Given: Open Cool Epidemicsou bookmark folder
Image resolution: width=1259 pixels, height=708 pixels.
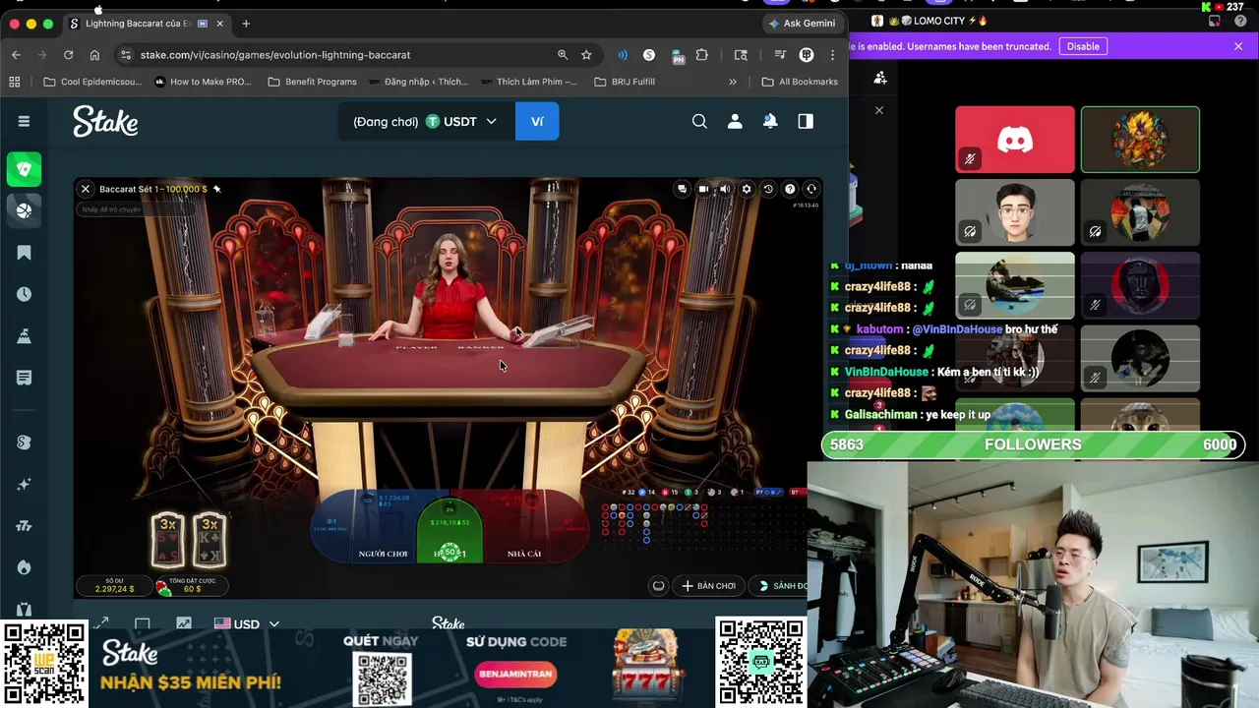Looking at the screenshot, I should click(x=93, y=82).
